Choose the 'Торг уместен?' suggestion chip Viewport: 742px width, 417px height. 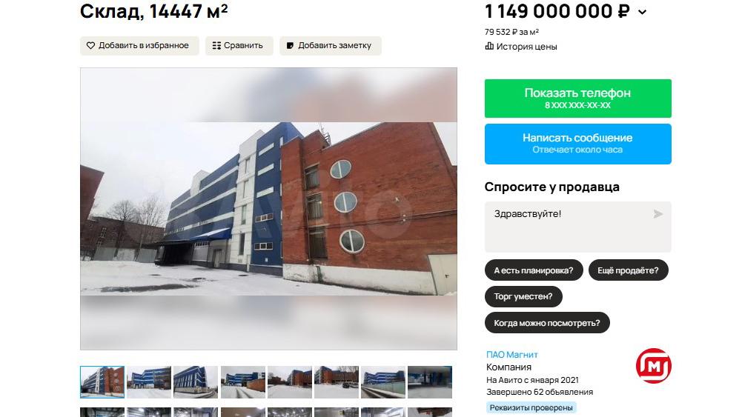click(523, 296)
